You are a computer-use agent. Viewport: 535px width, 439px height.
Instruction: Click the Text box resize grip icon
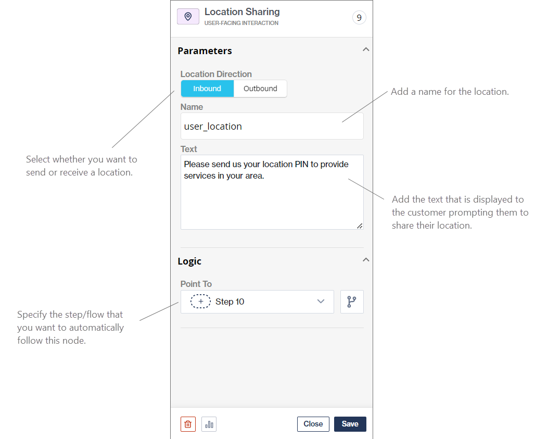tap(360, 226)
